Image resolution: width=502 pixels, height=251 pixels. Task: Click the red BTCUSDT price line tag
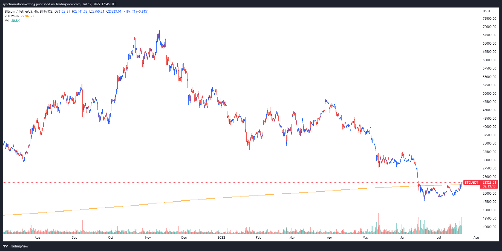(x=471, y=183)
